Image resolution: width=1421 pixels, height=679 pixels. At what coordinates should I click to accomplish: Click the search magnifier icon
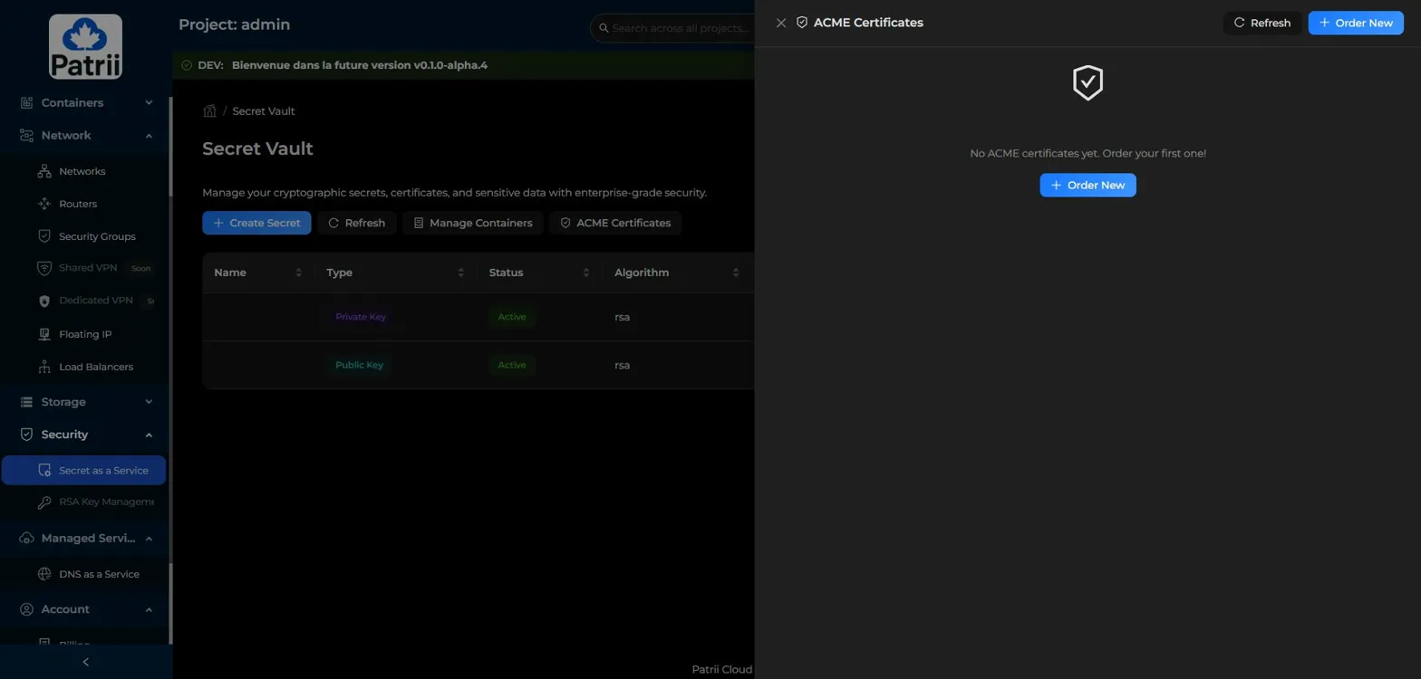pos(604,28)
